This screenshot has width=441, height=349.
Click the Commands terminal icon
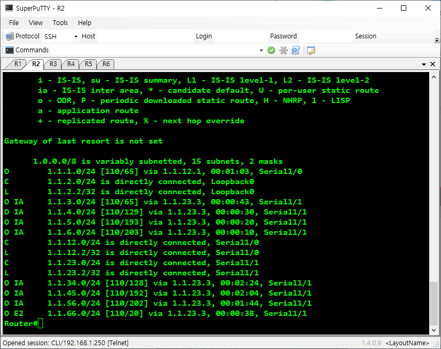pyautogui.click(x=9, y=50)
